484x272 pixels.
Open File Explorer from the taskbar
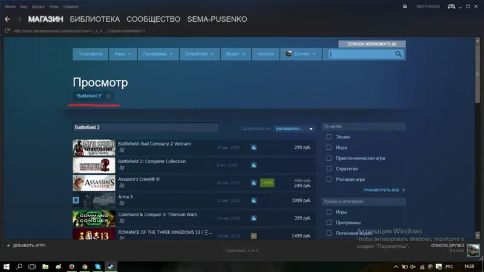pos(45,267)
